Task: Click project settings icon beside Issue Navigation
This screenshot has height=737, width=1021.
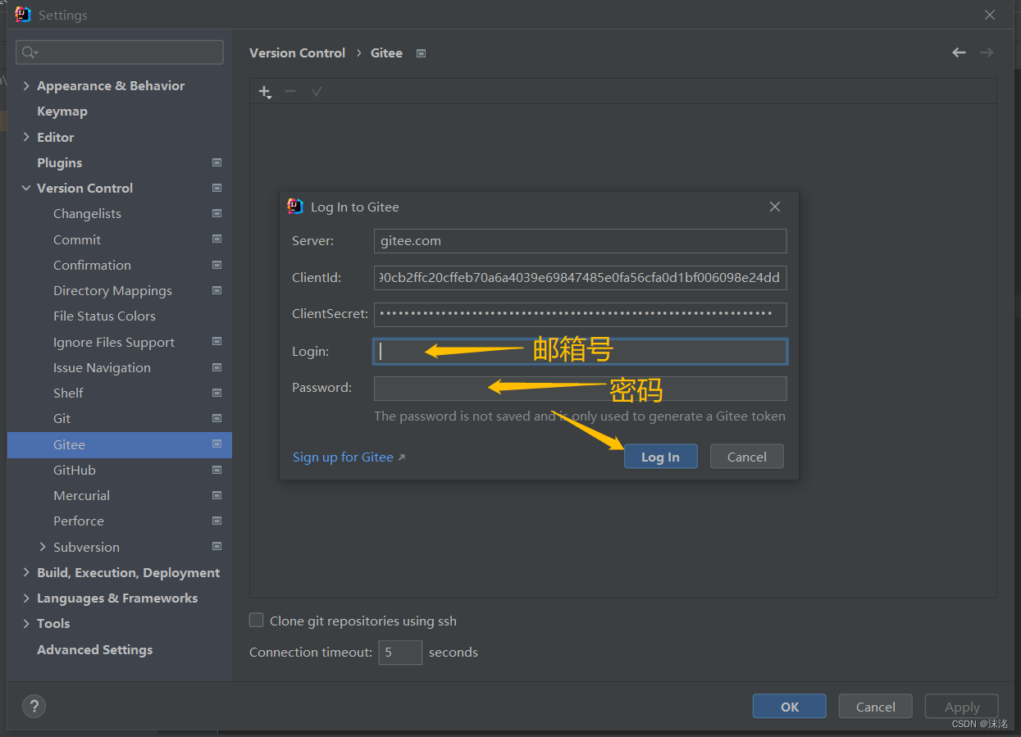Action: [x=217, y=367]
